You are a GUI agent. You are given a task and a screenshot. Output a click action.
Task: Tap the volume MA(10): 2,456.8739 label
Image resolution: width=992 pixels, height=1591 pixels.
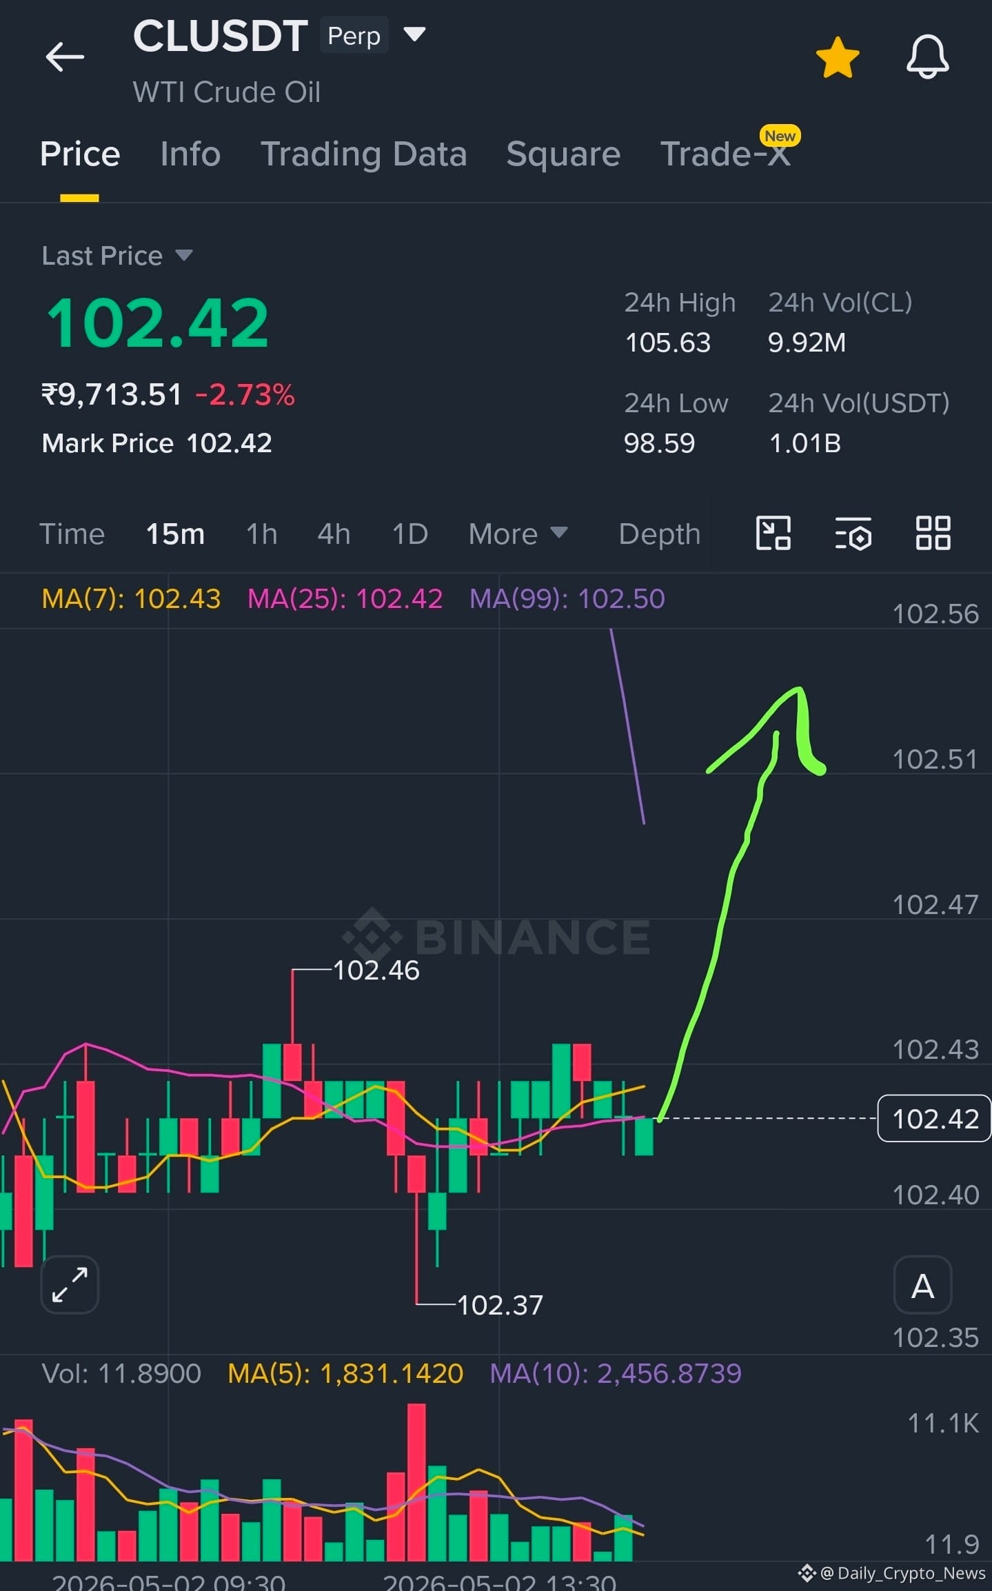click(616, 1373)
